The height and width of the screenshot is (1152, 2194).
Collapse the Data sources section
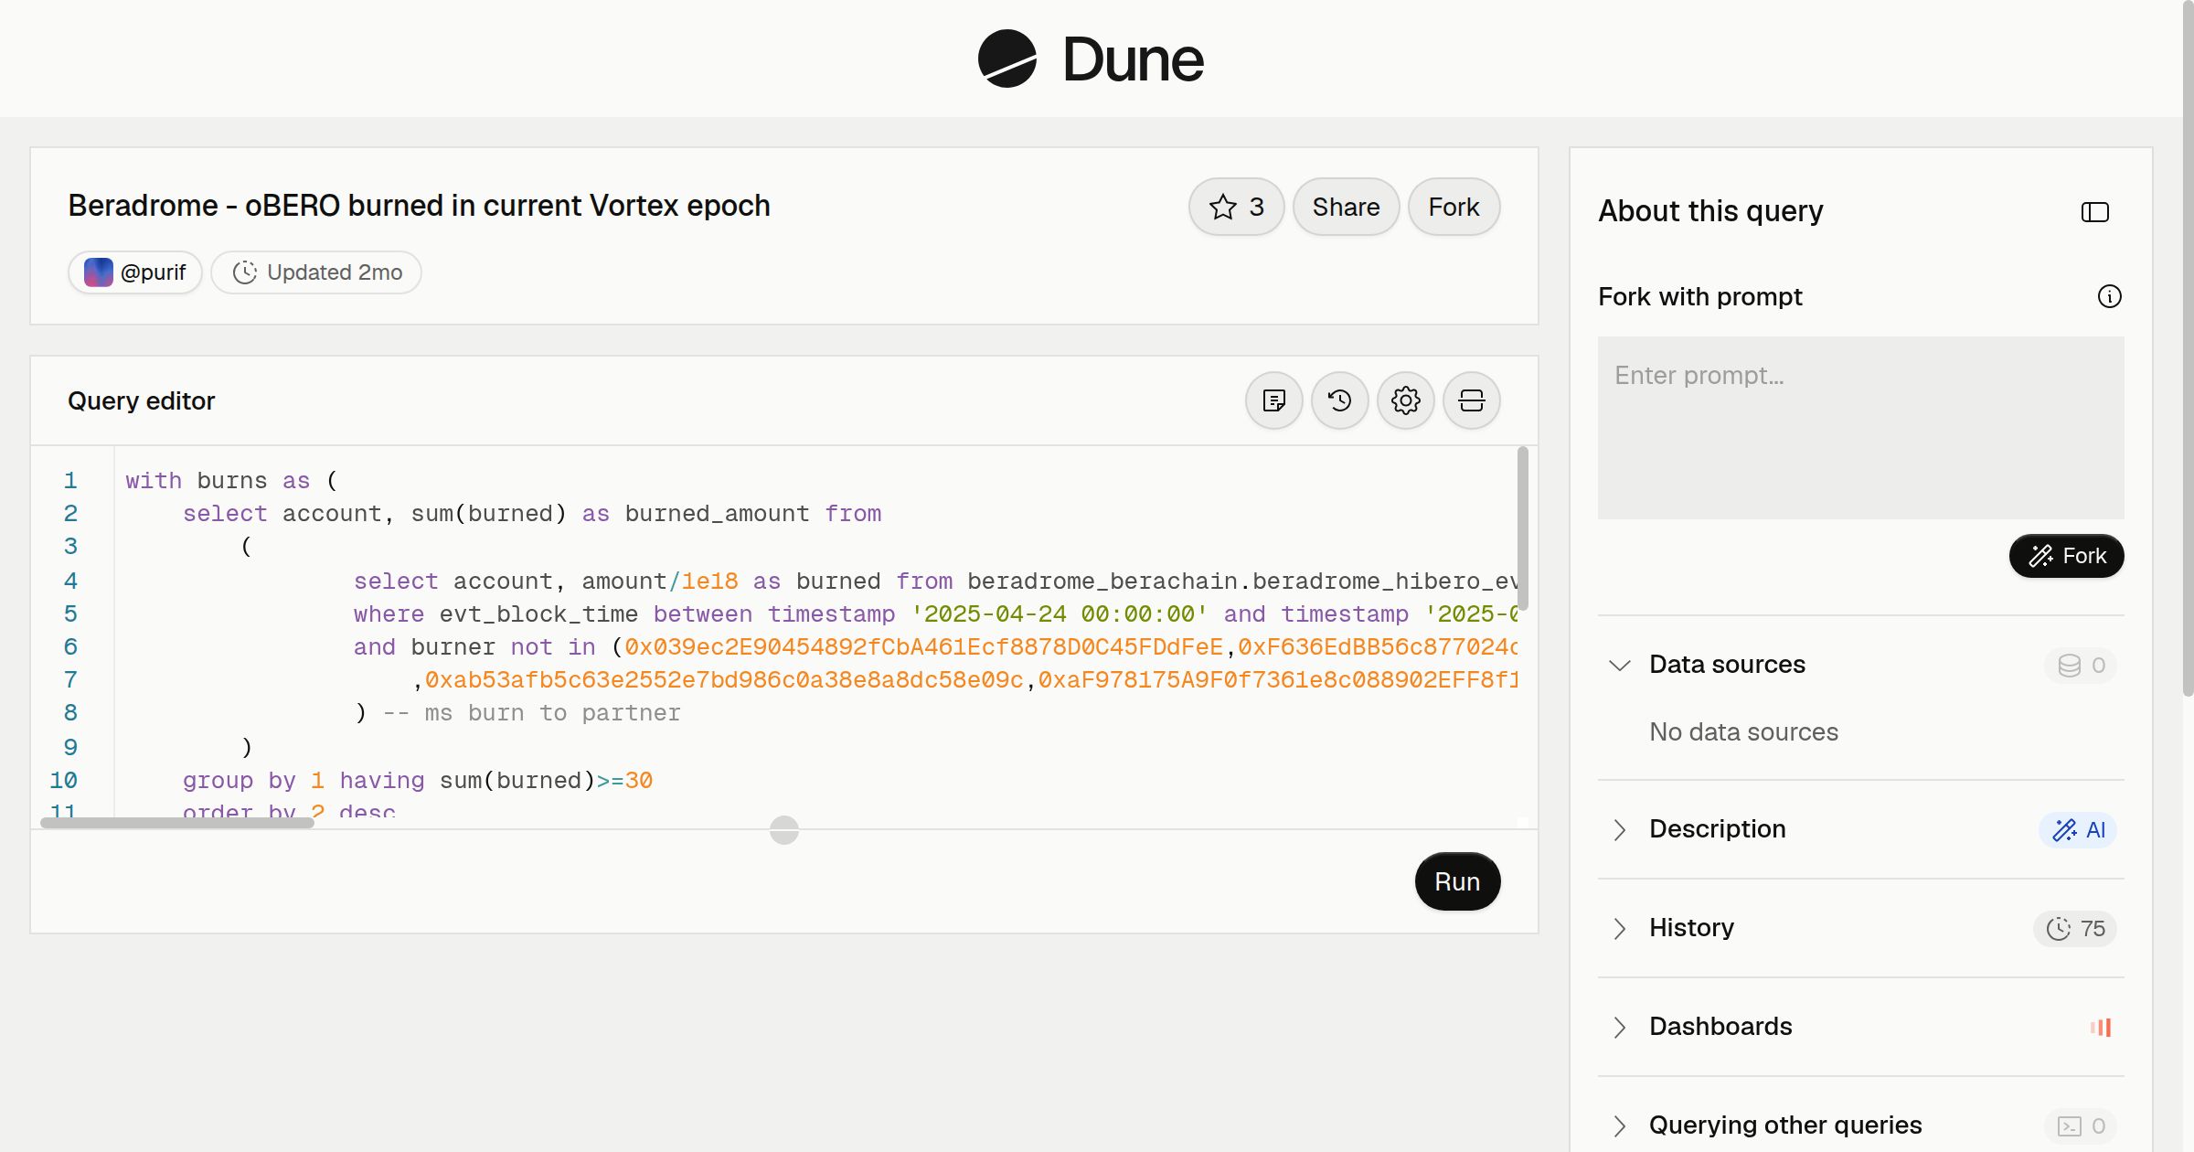1619,665
